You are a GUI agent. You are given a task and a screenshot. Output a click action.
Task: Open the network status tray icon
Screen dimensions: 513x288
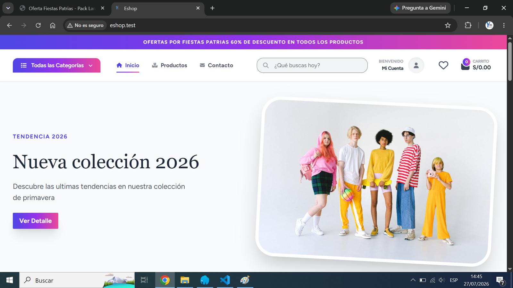coord(433,280)
